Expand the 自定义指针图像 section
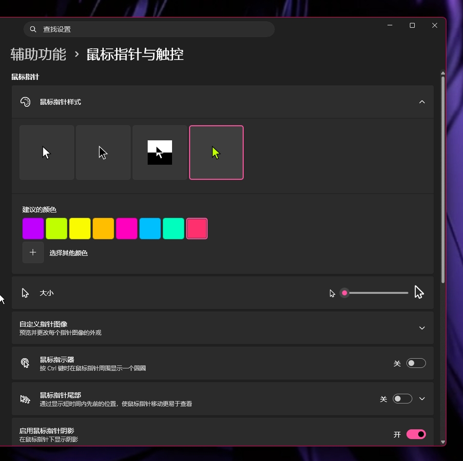The height and width of the screenshot is (461, 463). 422,328
